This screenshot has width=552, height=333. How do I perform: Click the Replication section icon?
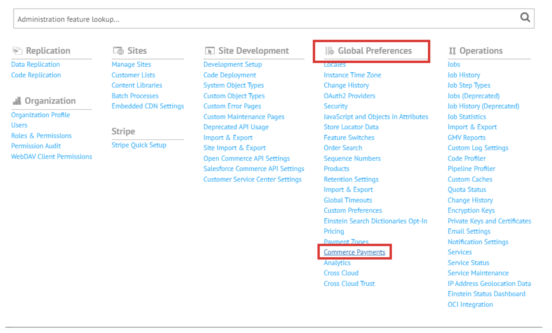pos(17,50)
